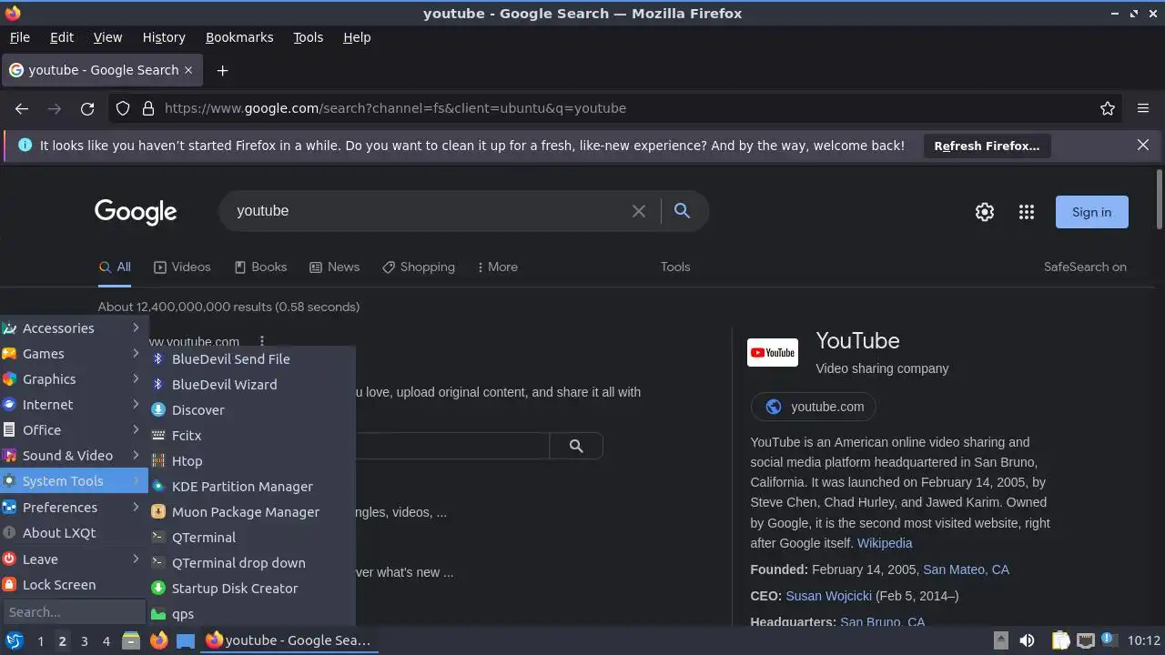The width and height of the screenshot is (1165, 655).
Task: Click the network tray icon
Action: point(1085,640)
